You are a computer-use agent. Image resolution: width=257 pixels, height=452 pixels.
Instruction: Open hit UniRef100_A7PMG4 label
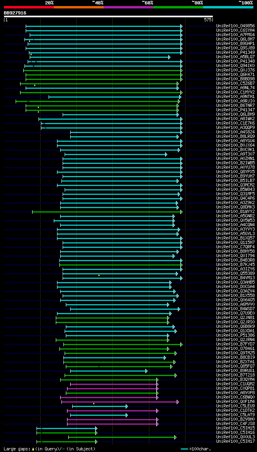point(235,35)
